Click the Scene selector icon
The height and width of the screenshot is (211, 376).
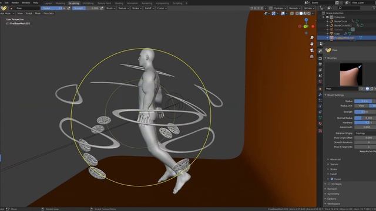(x=307, y=2)
